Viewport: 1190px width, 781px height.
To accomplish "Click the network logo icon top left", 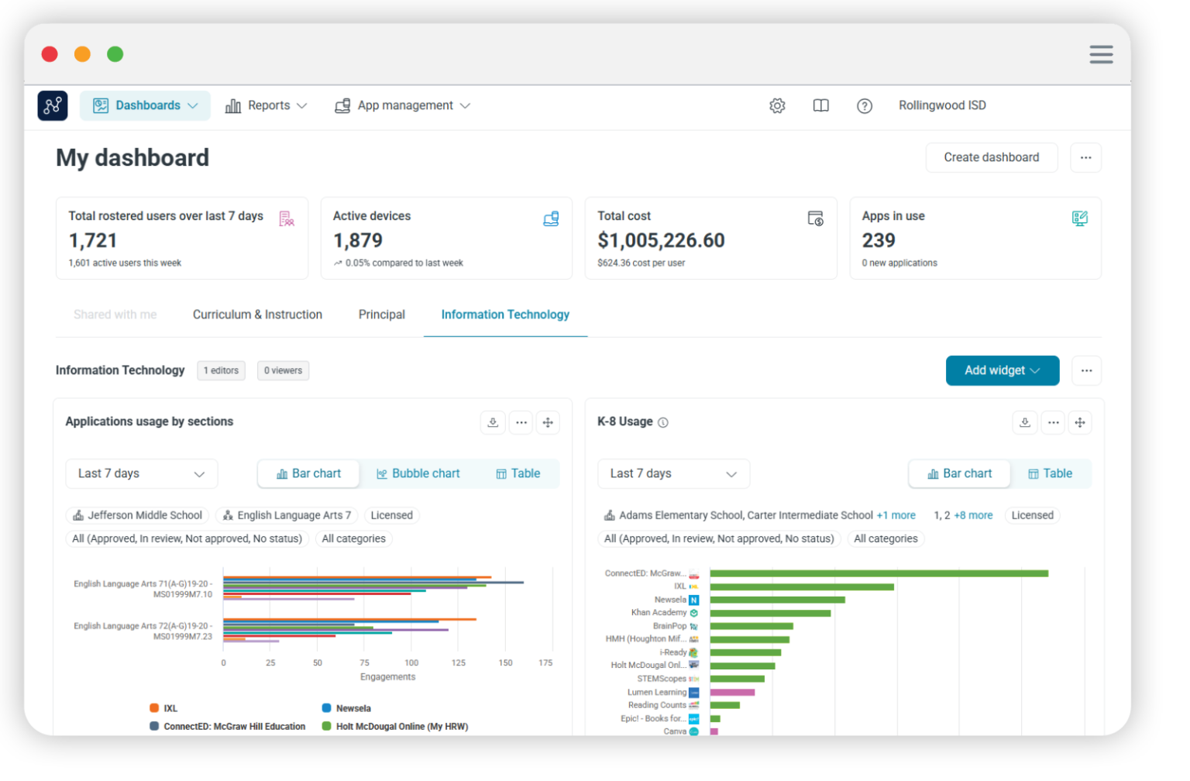I will 52,105.
